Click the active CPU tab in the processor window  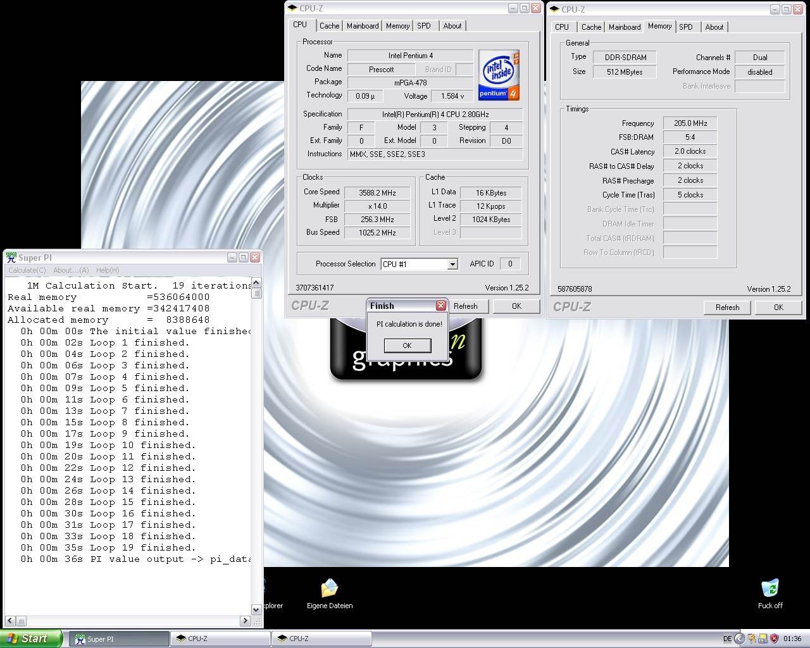pyautogui.click(x=300, y=25)
